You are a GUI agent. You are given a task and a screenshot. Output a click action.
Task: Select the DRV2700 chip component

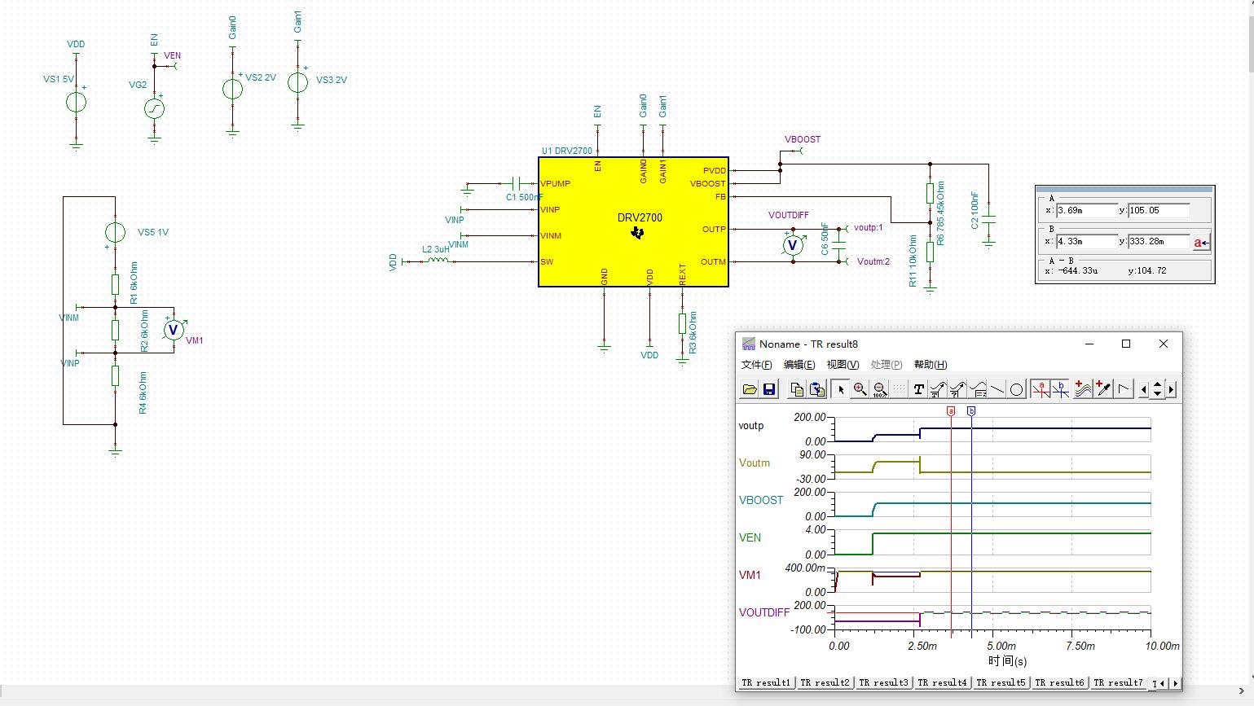633,221
